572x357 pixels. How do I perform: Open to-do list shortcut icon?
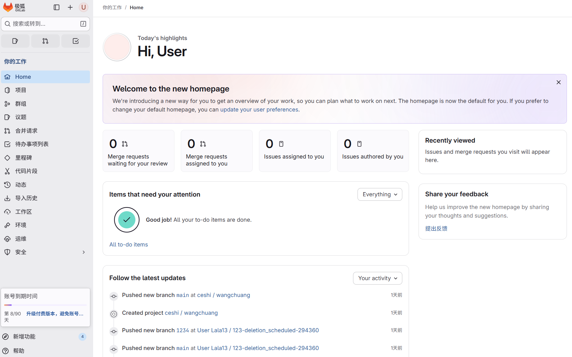(76, 41)
